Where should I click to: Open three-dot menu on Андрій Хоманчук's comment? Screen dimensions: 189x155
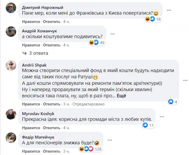pos(112,33)
